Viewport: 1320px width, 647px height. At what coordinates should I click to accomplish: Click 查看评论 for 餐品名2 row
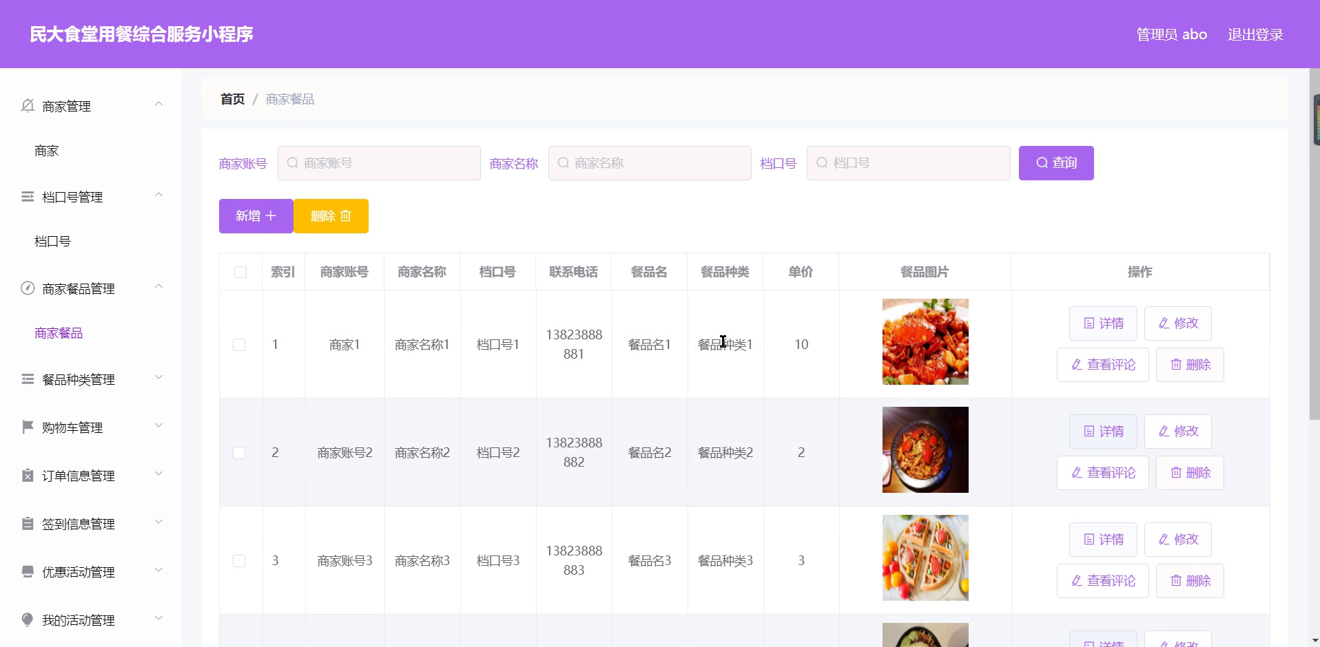1103,473
